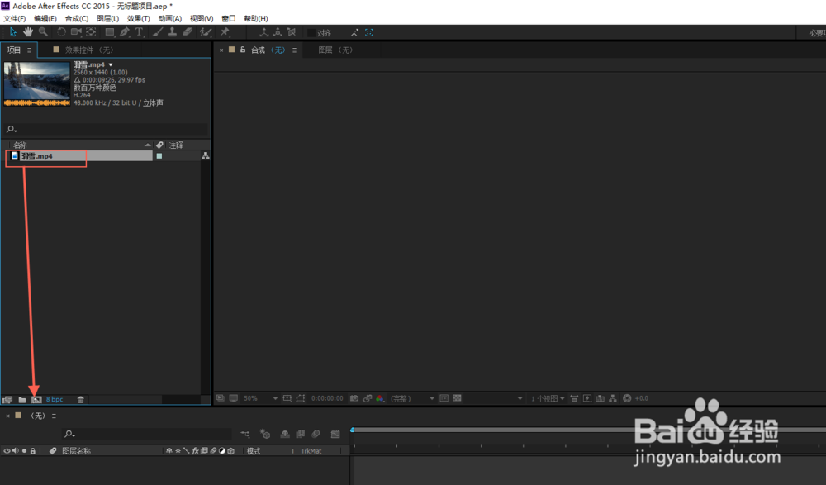Screen dimensions: 826x485
Task: Select the Selection arrow tool
Action: click(x=13, y=32)
